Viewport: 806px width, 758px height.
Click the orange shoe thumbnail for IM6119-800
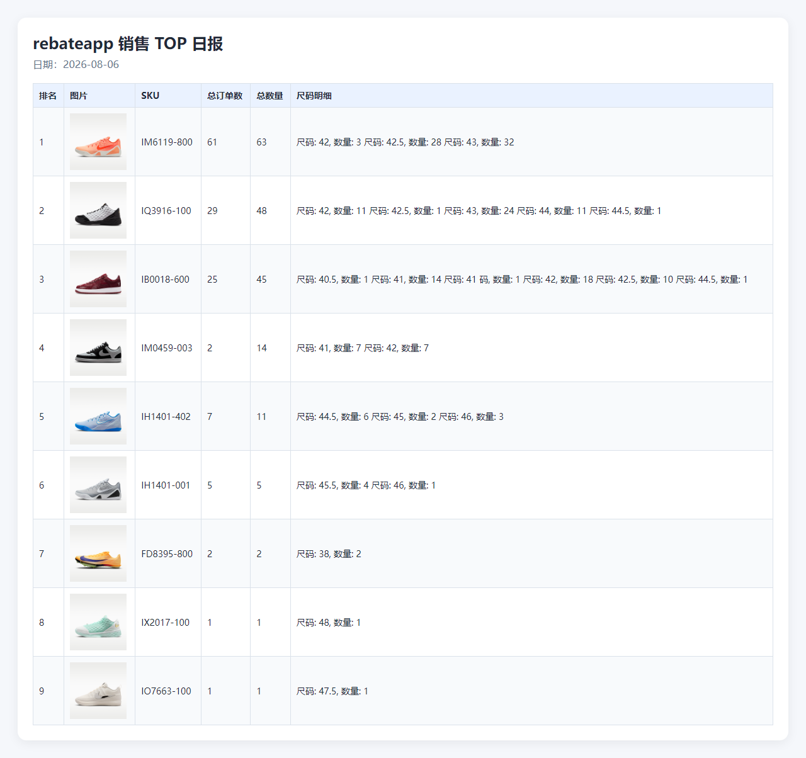pyautogui.click(x=98, y=142)
